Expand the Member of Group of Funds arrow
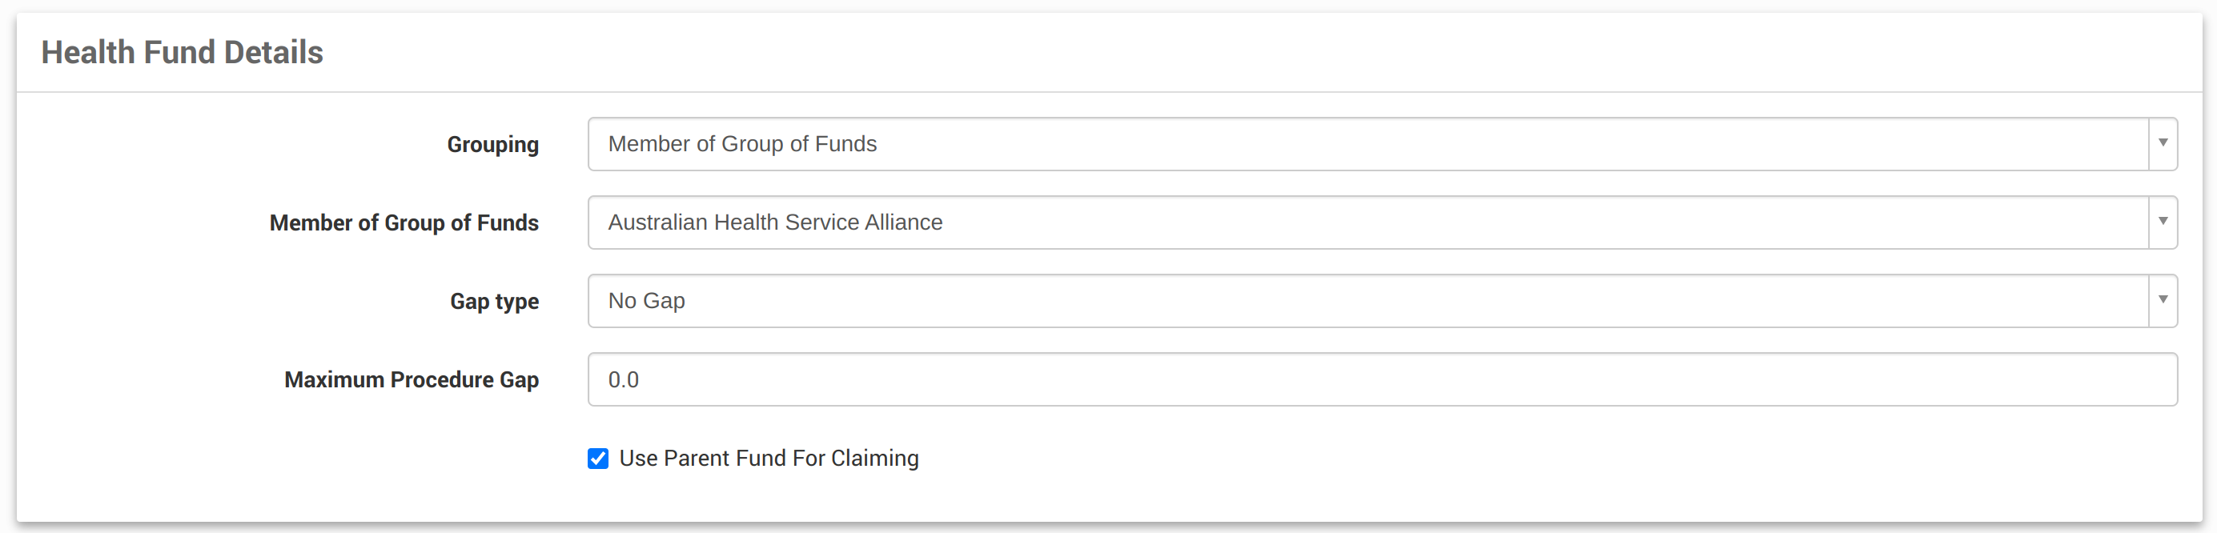The width and height of the screenshot is (2217, 533). click(x=2162, y=222)
